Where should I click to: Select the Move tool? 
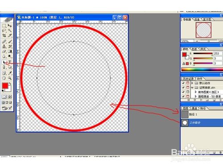click(x=10, y=26)
